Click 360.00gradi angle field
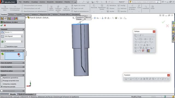This screenshot has width=175, height=98. [x=13, y=36]
